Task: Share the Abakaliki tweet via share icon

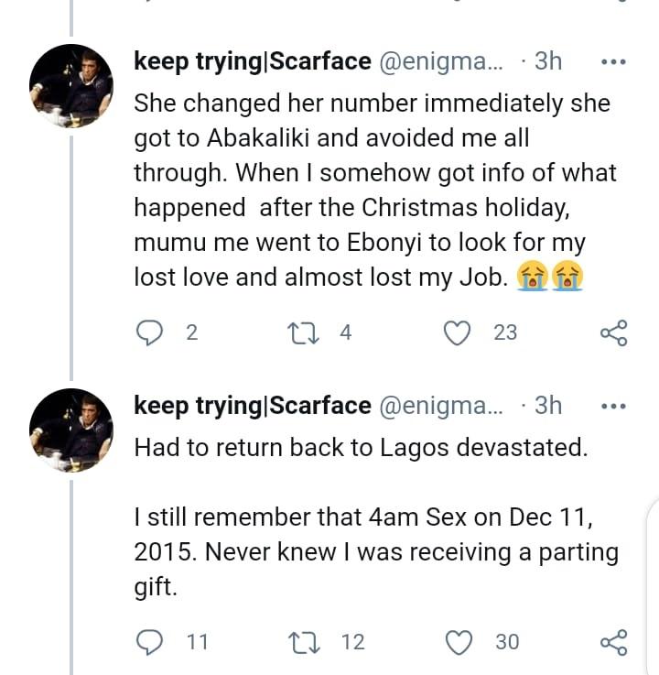Action: click(613, 332)
